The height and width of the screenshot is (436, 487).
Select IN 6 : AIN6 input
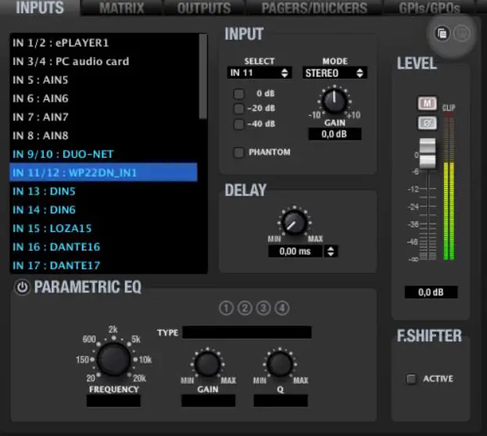tap(104, 98)
